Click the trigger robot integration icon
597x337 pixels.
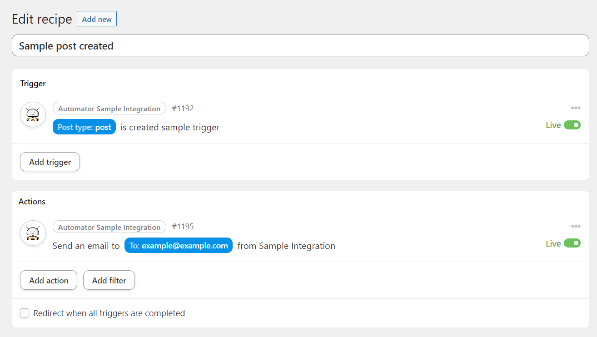(x=33, y=114)
